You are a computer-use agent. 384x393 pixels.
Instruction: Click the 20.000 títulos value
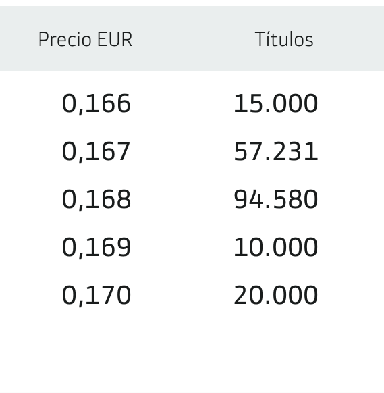pos(276,294)
